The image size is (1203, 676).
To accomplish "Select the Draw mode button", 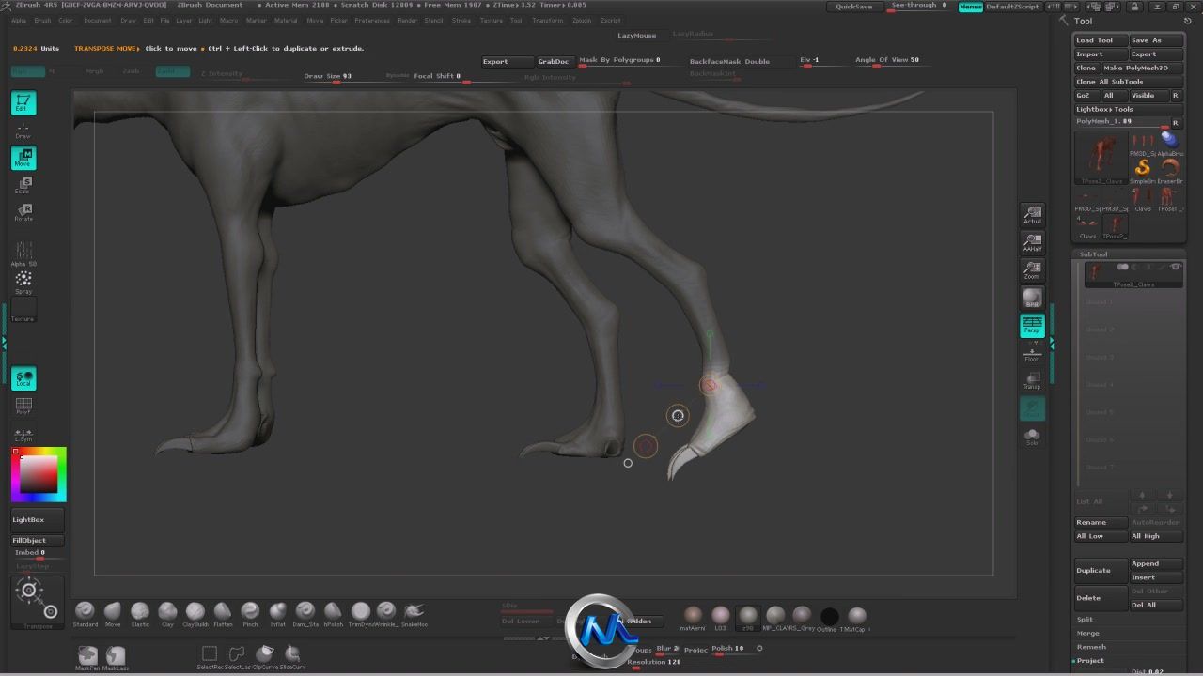I will click(23, 130).
